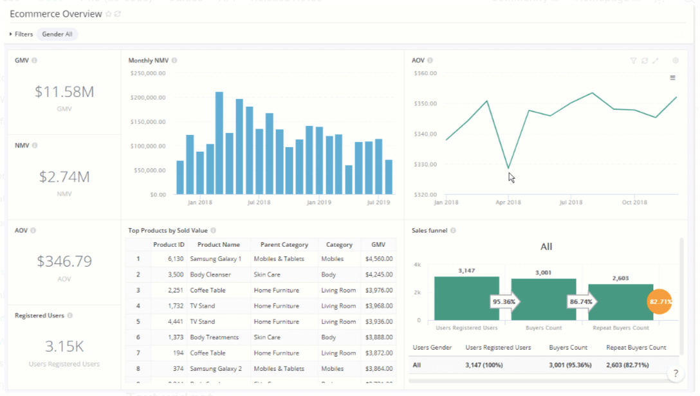Click the GMV widget info icon

(x=35, y=59)
